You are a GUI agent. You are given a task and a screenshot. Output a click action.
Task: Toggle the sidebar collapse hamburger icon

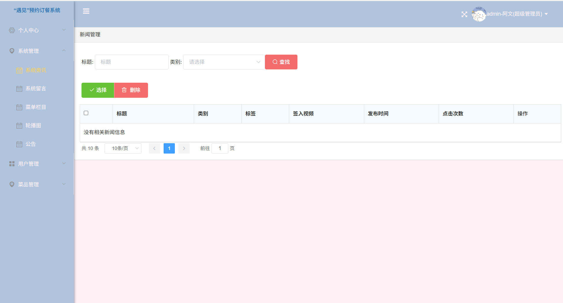[x=86, y=11]
